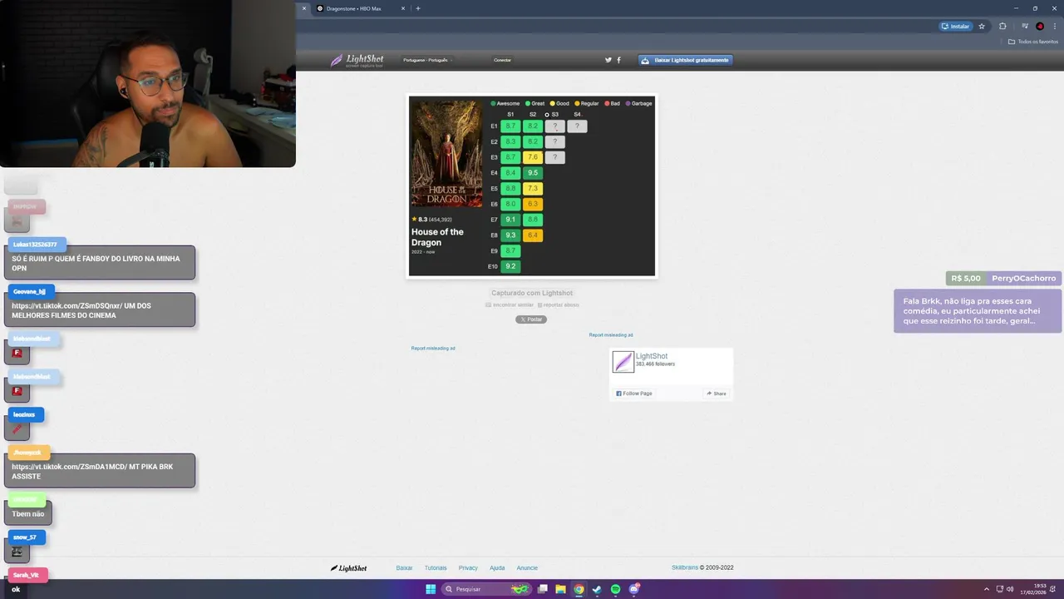Open the tiktok link in Geovane_bjj's chat message
The height and width of the screenshot is (599, 1064).
pos(66,306)
